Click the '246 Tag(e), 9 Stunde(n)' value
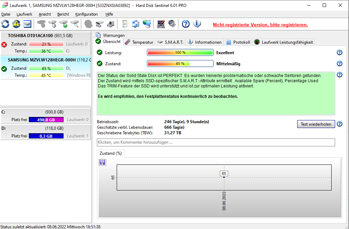Viewport: 349px width, 229px height. pyautogui.click(x=186, y=122)
